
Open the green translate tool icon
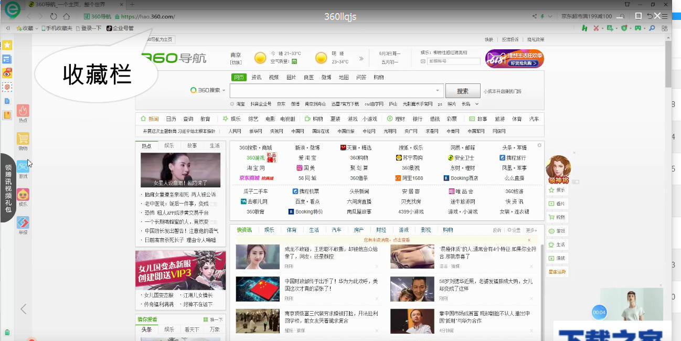tap(609, 28)
